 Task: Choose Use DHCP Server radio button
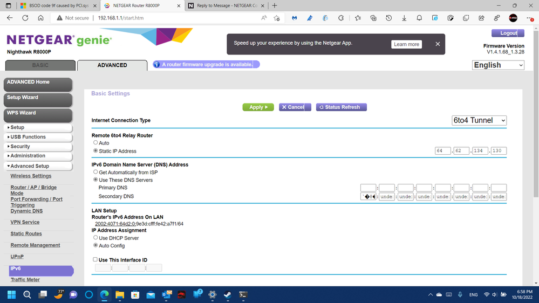[x=95, y=237]
